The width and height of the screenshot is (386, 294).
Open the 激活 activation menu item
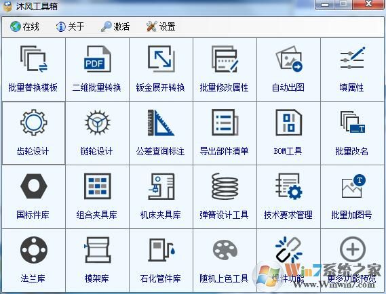coord(115,26)
